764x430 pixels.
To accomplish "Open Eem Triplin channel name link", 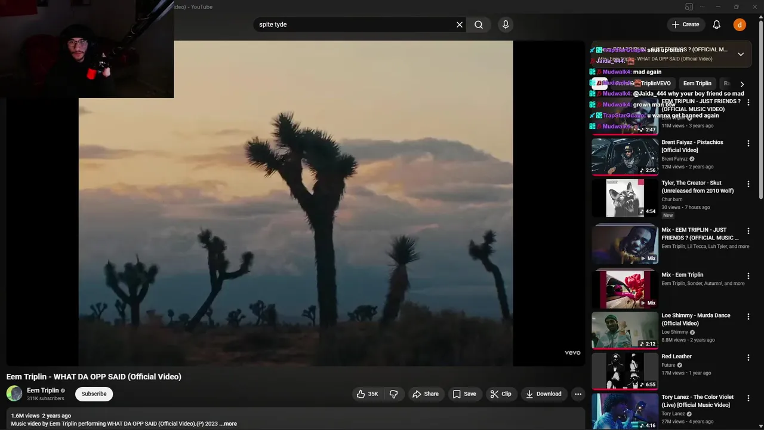I will [x=43, y=391].
